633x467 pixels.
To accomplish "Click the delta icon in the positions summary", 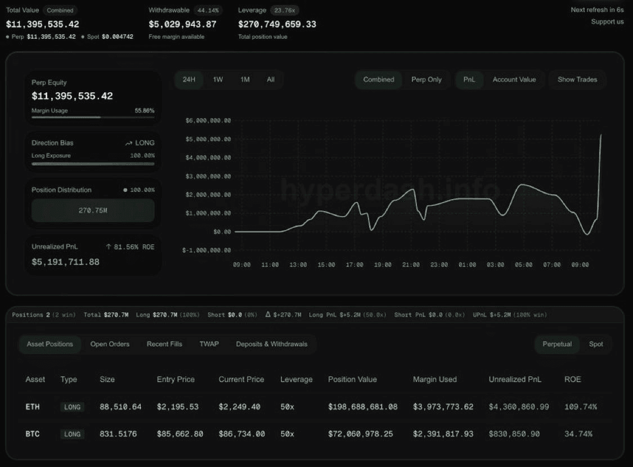I will (x=268, y=315).
